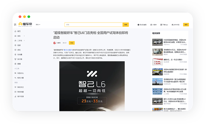Open 我的关注 heart icon in the sidebar
The height and width of the screenshot is (124, 206).
pyautogui.click(x=15, y=87)
